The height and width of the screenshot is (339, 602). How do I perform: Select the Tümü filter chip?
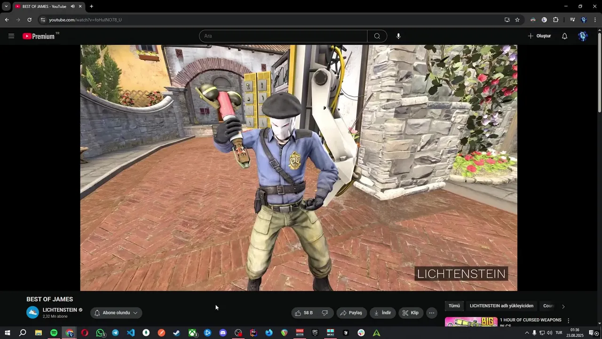(454, 306)
